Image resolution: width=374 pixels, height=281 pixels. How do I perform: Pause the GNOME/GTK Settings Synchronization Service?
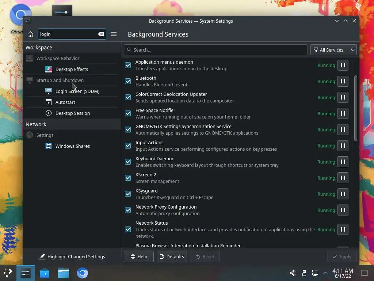click(x=343, y=130)
